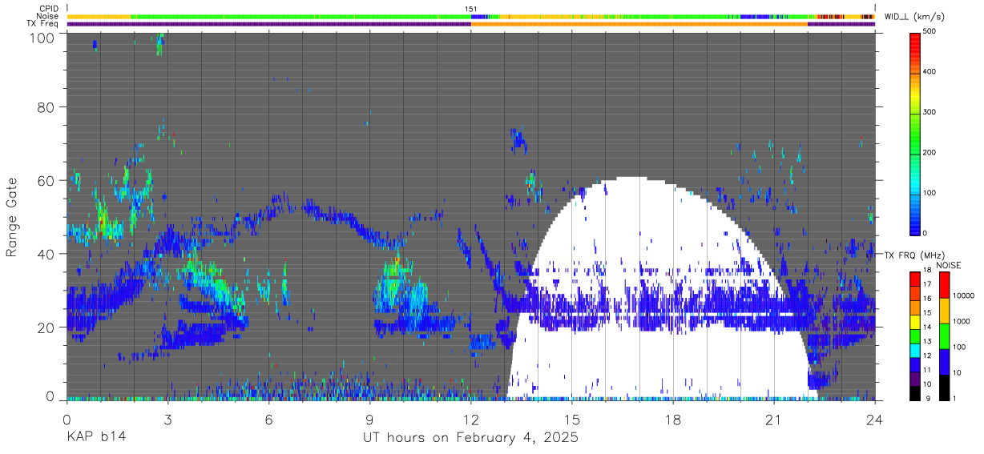The image size is (984, 454).
Task: Click the 13 MHz frequency tick
Action: [x=929, y=341]
